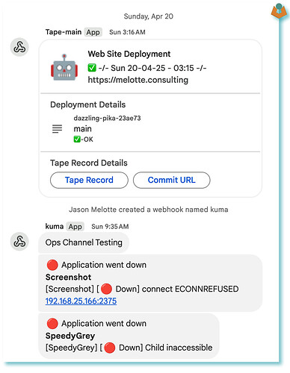This screenshot has width=290, height=373.
Task: Click the Ops Channel Testing message
Action: (84, 242)
